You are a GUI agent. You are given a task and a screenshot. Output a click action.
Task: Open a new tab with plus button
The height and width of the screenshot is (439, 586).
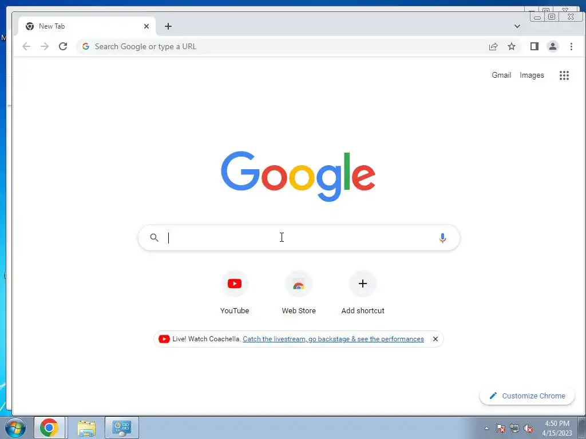click(168, 26)
